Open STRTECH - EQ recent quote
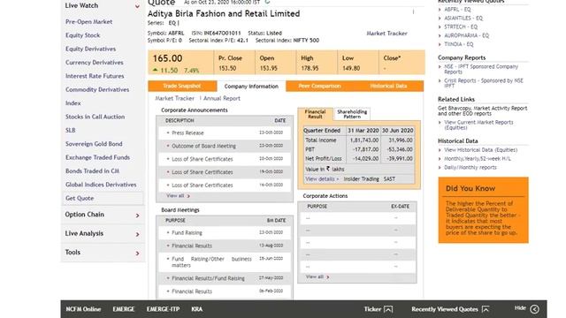Image resolution: width=566 pixels, height=318 pixels. pyautogui.click(x=461, y=26)
